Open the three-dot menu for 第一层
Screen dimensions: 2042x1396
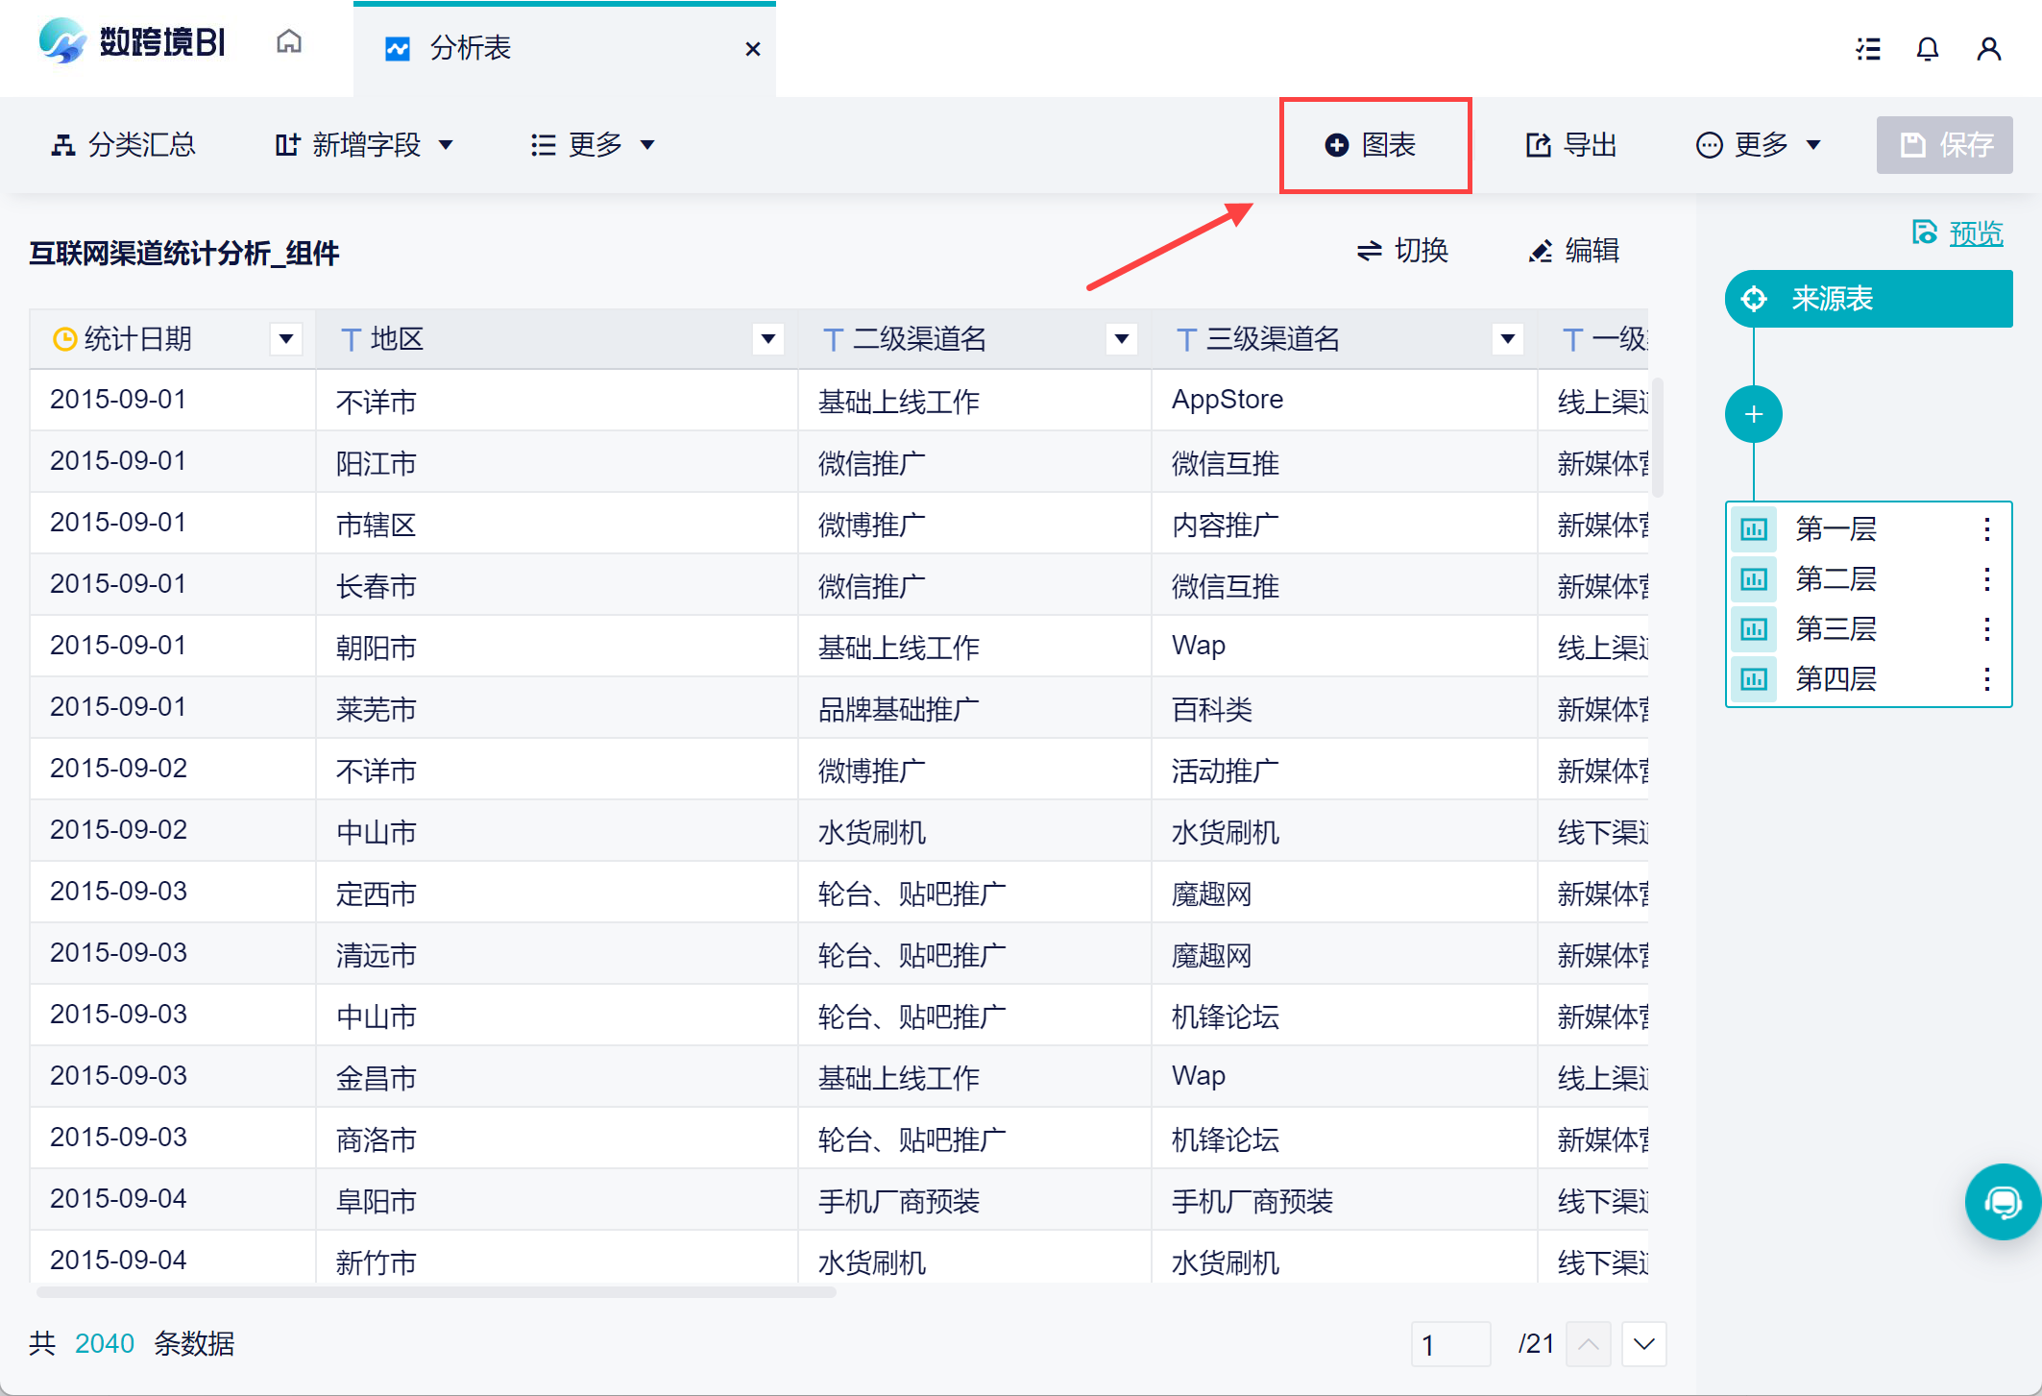tap(1986, 528)
